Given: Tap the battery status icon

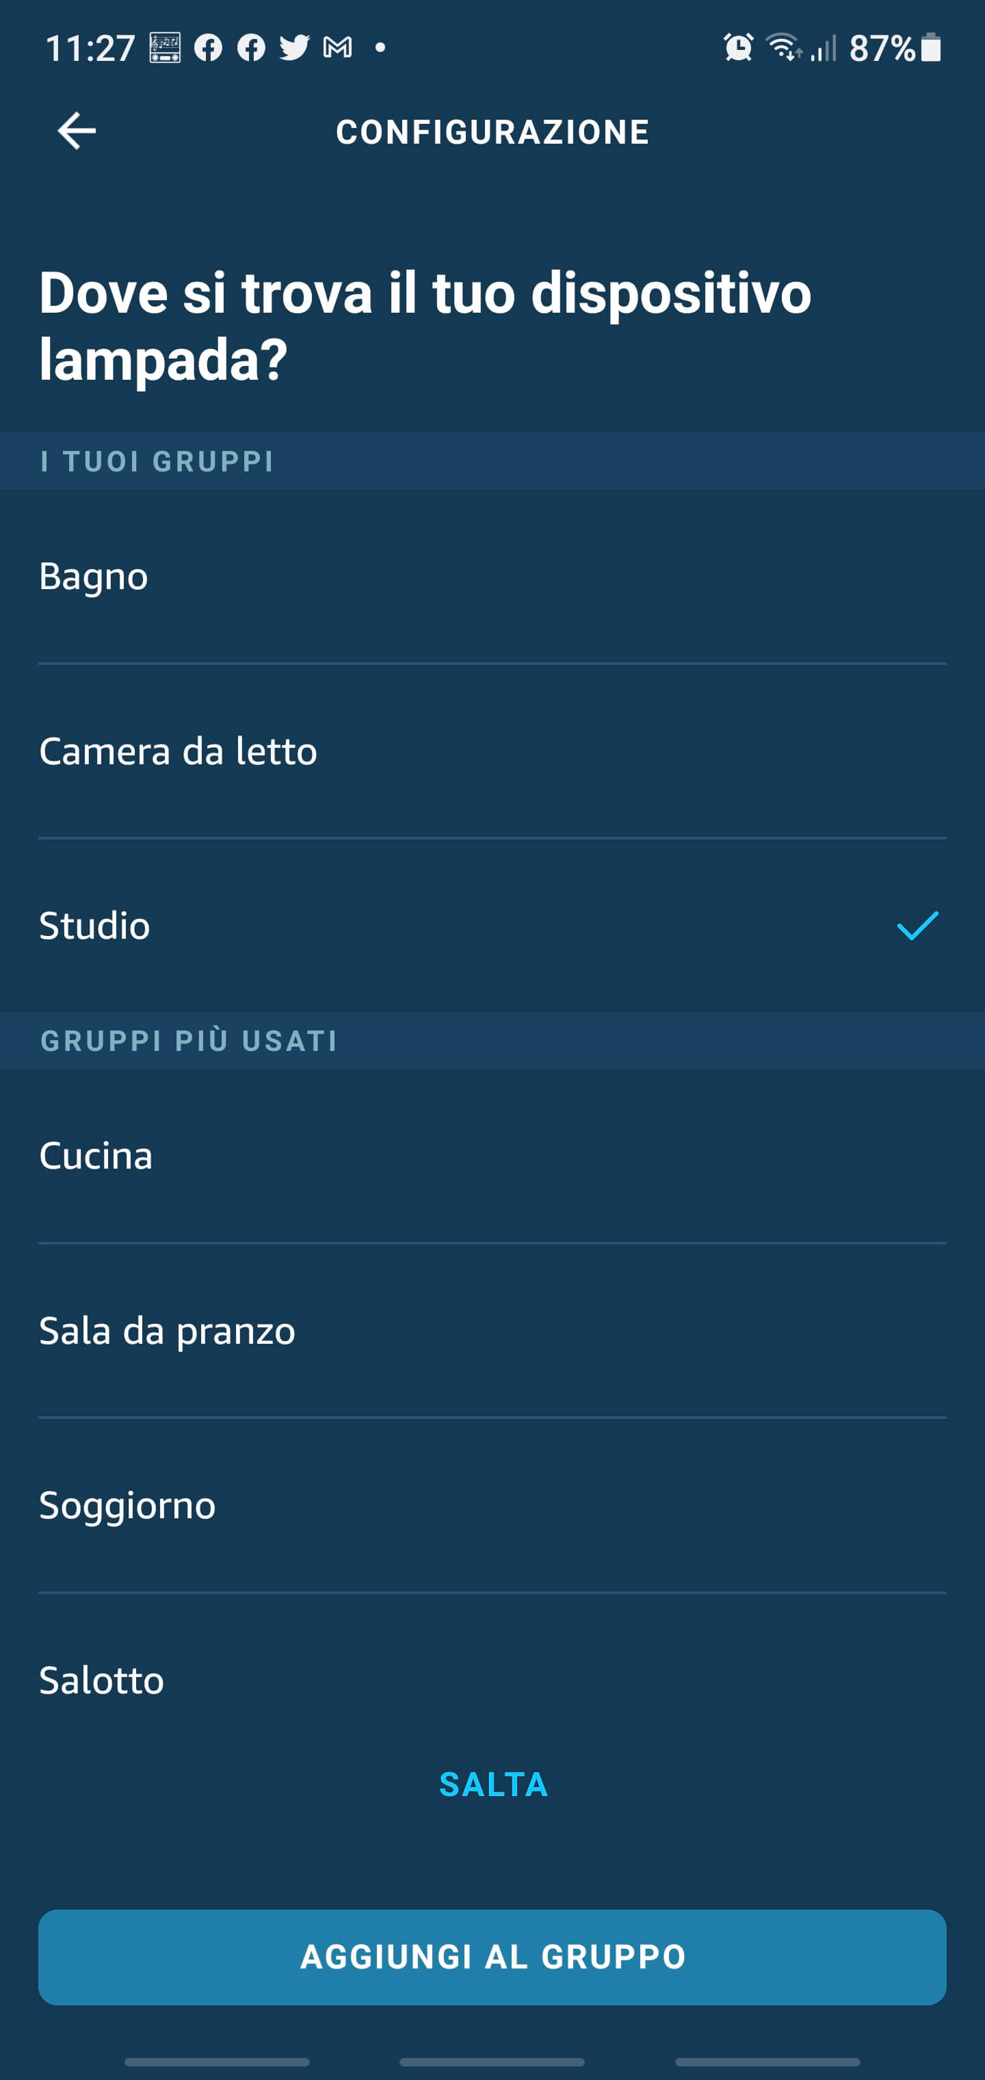Looking at the screenshot, I should tap(931, 48).
